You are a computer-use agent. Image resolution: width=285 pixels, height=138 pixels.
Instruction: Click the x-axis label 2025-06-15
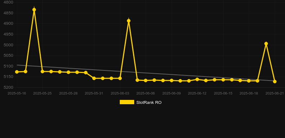(223, 93)
